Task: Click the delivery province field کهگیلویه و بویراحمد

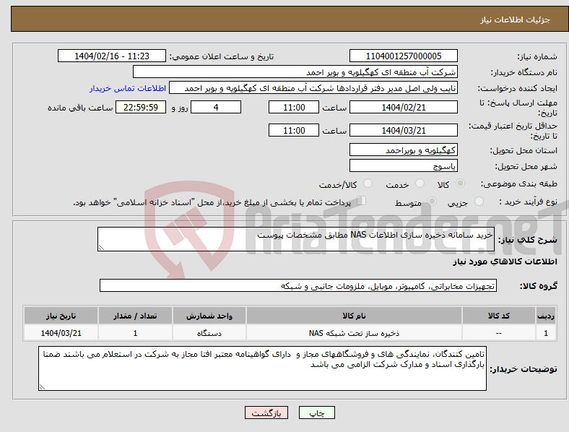Action: coord(403,150)
